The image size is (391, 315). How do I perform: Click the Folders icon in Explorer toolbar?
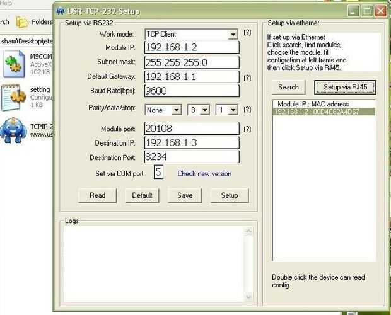click(x=23, y=22)
